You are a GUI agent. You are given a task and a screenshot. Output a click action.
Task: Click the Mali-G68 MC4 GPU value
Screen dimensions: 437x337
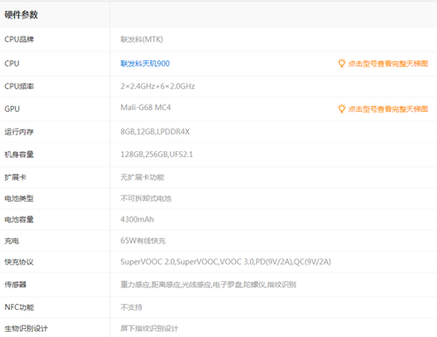coord(146,107)
